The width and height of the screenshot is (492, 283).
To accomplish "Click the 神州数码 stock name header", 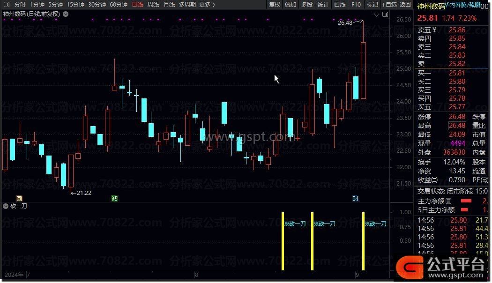I will [x=431, y=6].
